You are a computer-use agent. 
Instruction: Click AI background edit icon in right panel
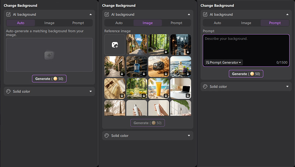pos(205,14)
